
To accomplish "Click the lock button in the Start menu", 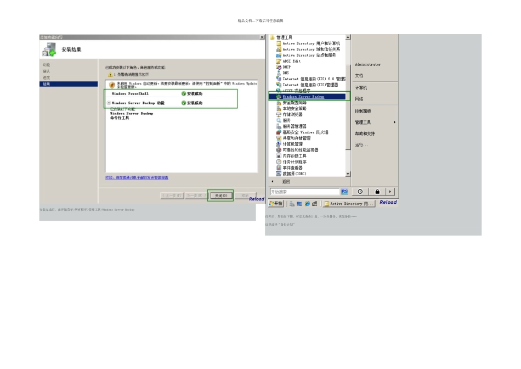I will click(x=377, y=192).
